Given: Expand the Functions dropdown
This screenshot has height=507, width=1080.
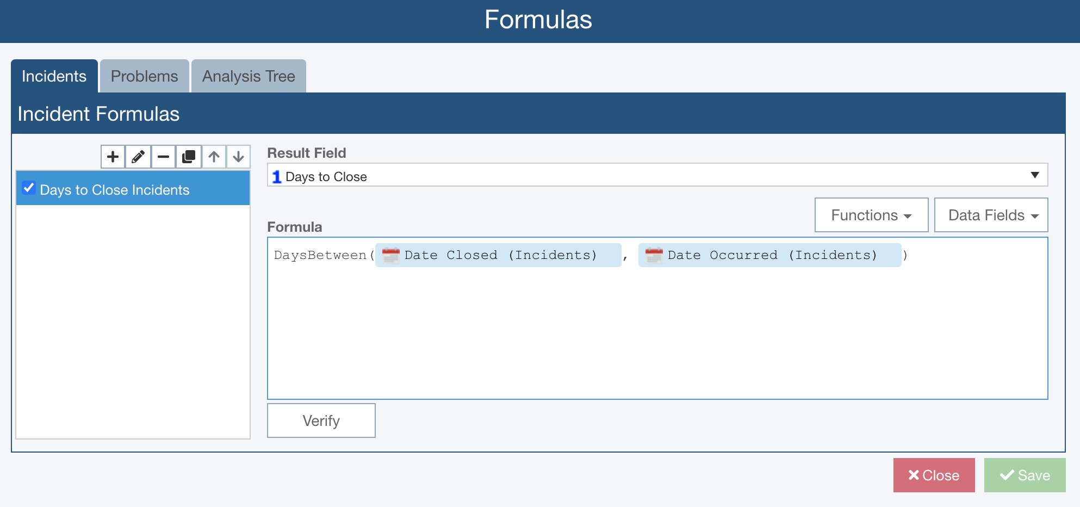Looking at the screenshot, I should [871, 215].
